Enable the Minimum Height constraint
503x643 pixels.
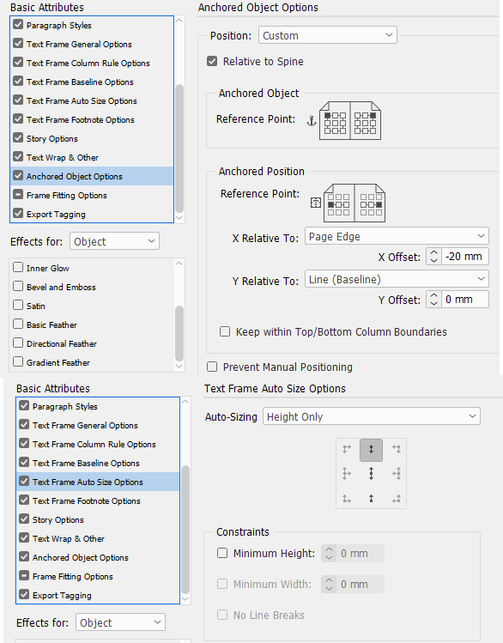point(222,553)
